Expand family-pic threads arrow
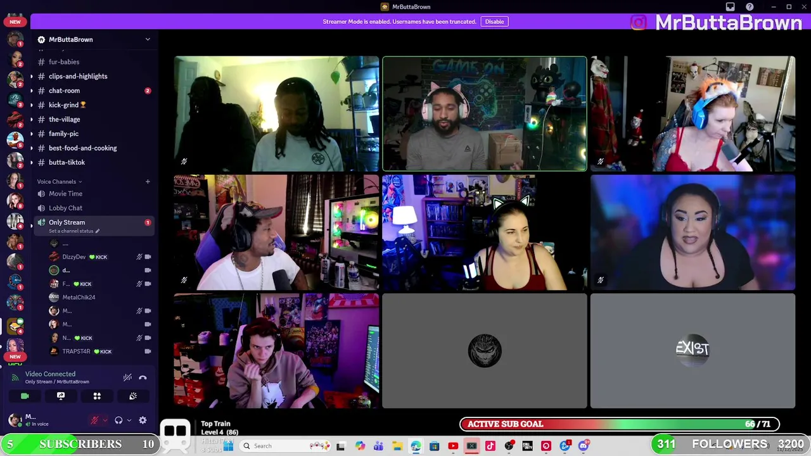The image size is (811, 456). pos(32,134)
